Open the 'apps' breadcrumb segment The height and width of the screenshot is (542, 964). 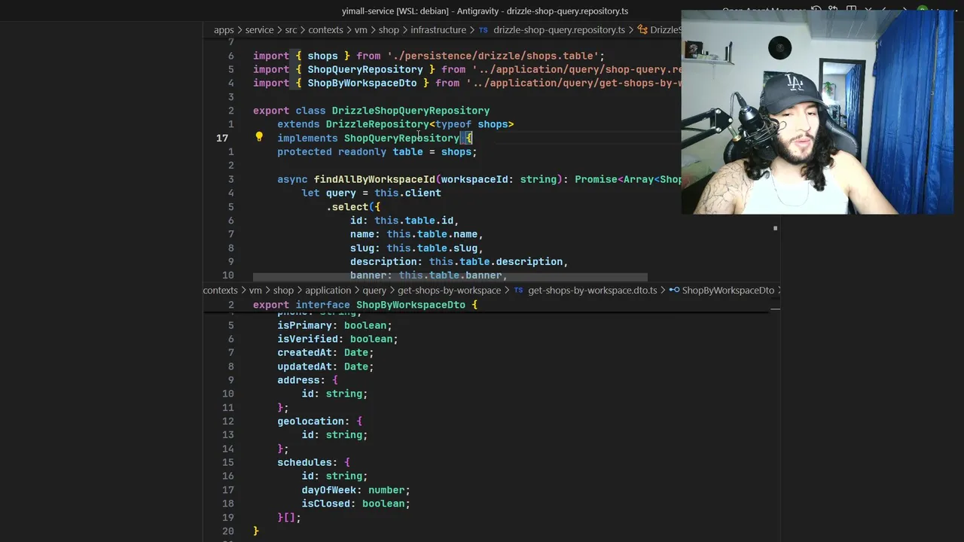pyautogui.click(x=224, y=30)
